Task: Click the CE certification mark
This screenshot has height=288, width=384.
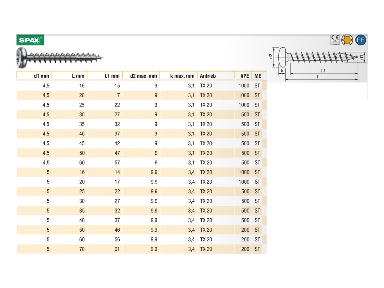Action: tap(335, 40)
